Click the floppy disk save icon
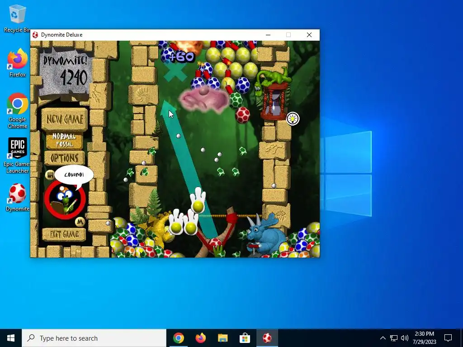The height and width of the screenshot is (347, 463). tap(50, 175)
